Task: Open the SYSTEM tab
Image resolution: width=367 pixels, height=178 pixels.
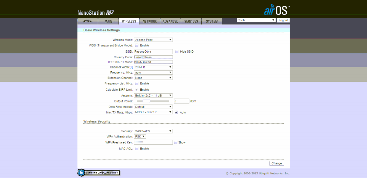Action: pyautogui.click(x=212, y=21)
